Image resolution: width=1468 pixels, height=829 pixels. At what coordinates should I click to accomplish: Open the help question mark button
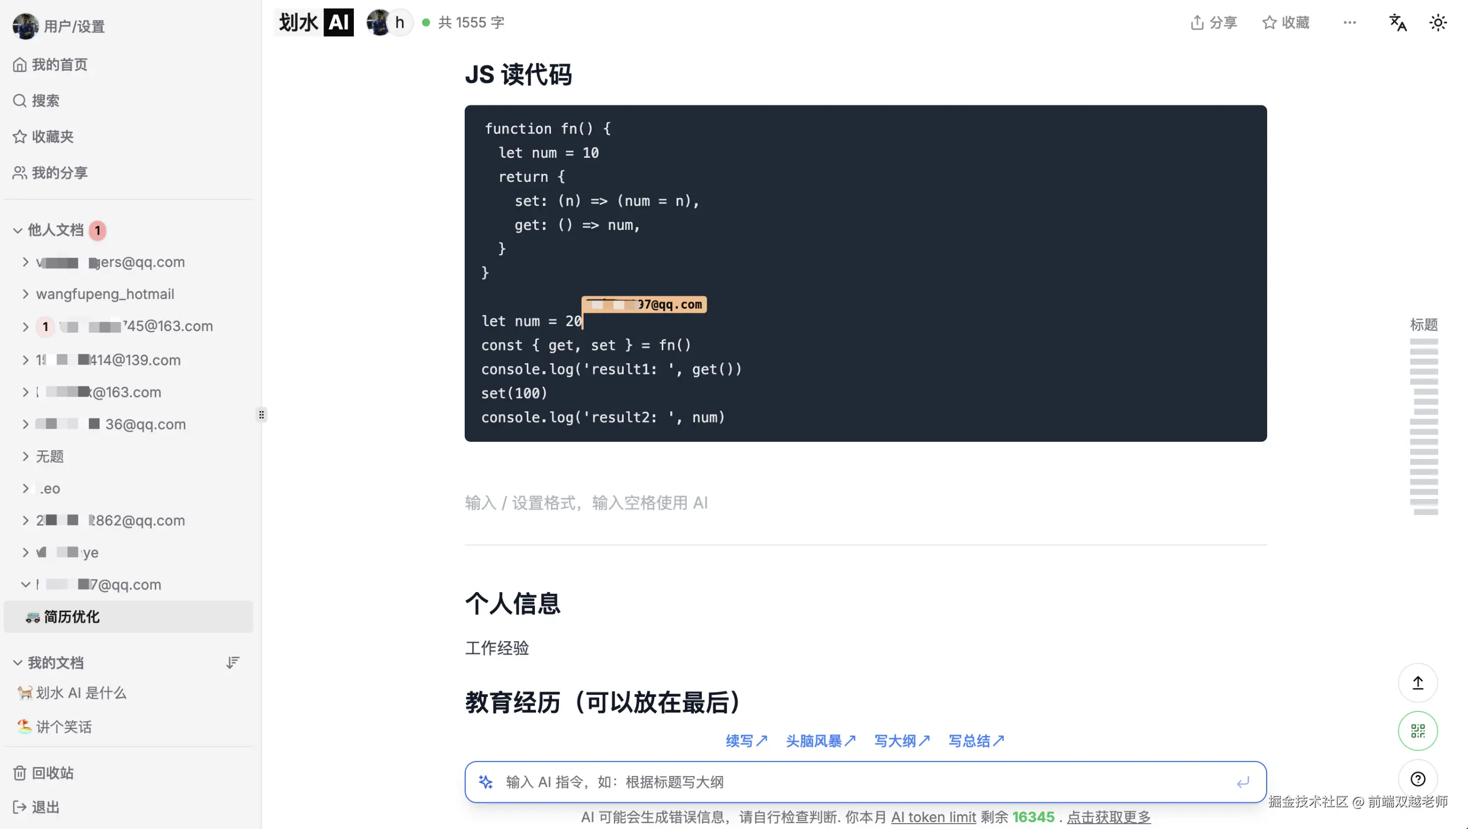[x=1418, y=778]
